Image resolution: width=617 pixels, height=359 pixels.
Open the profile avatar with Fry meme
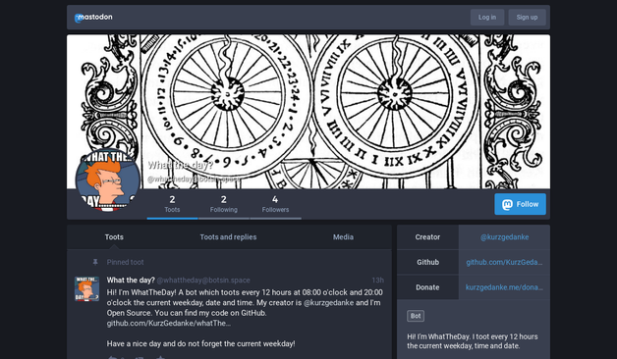pyautogui.click(x=107, y=179)
